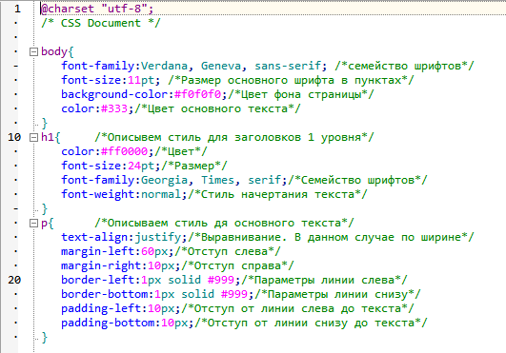
Task: Click line number 20 in gutter
Action: click(x=14, y=280)
